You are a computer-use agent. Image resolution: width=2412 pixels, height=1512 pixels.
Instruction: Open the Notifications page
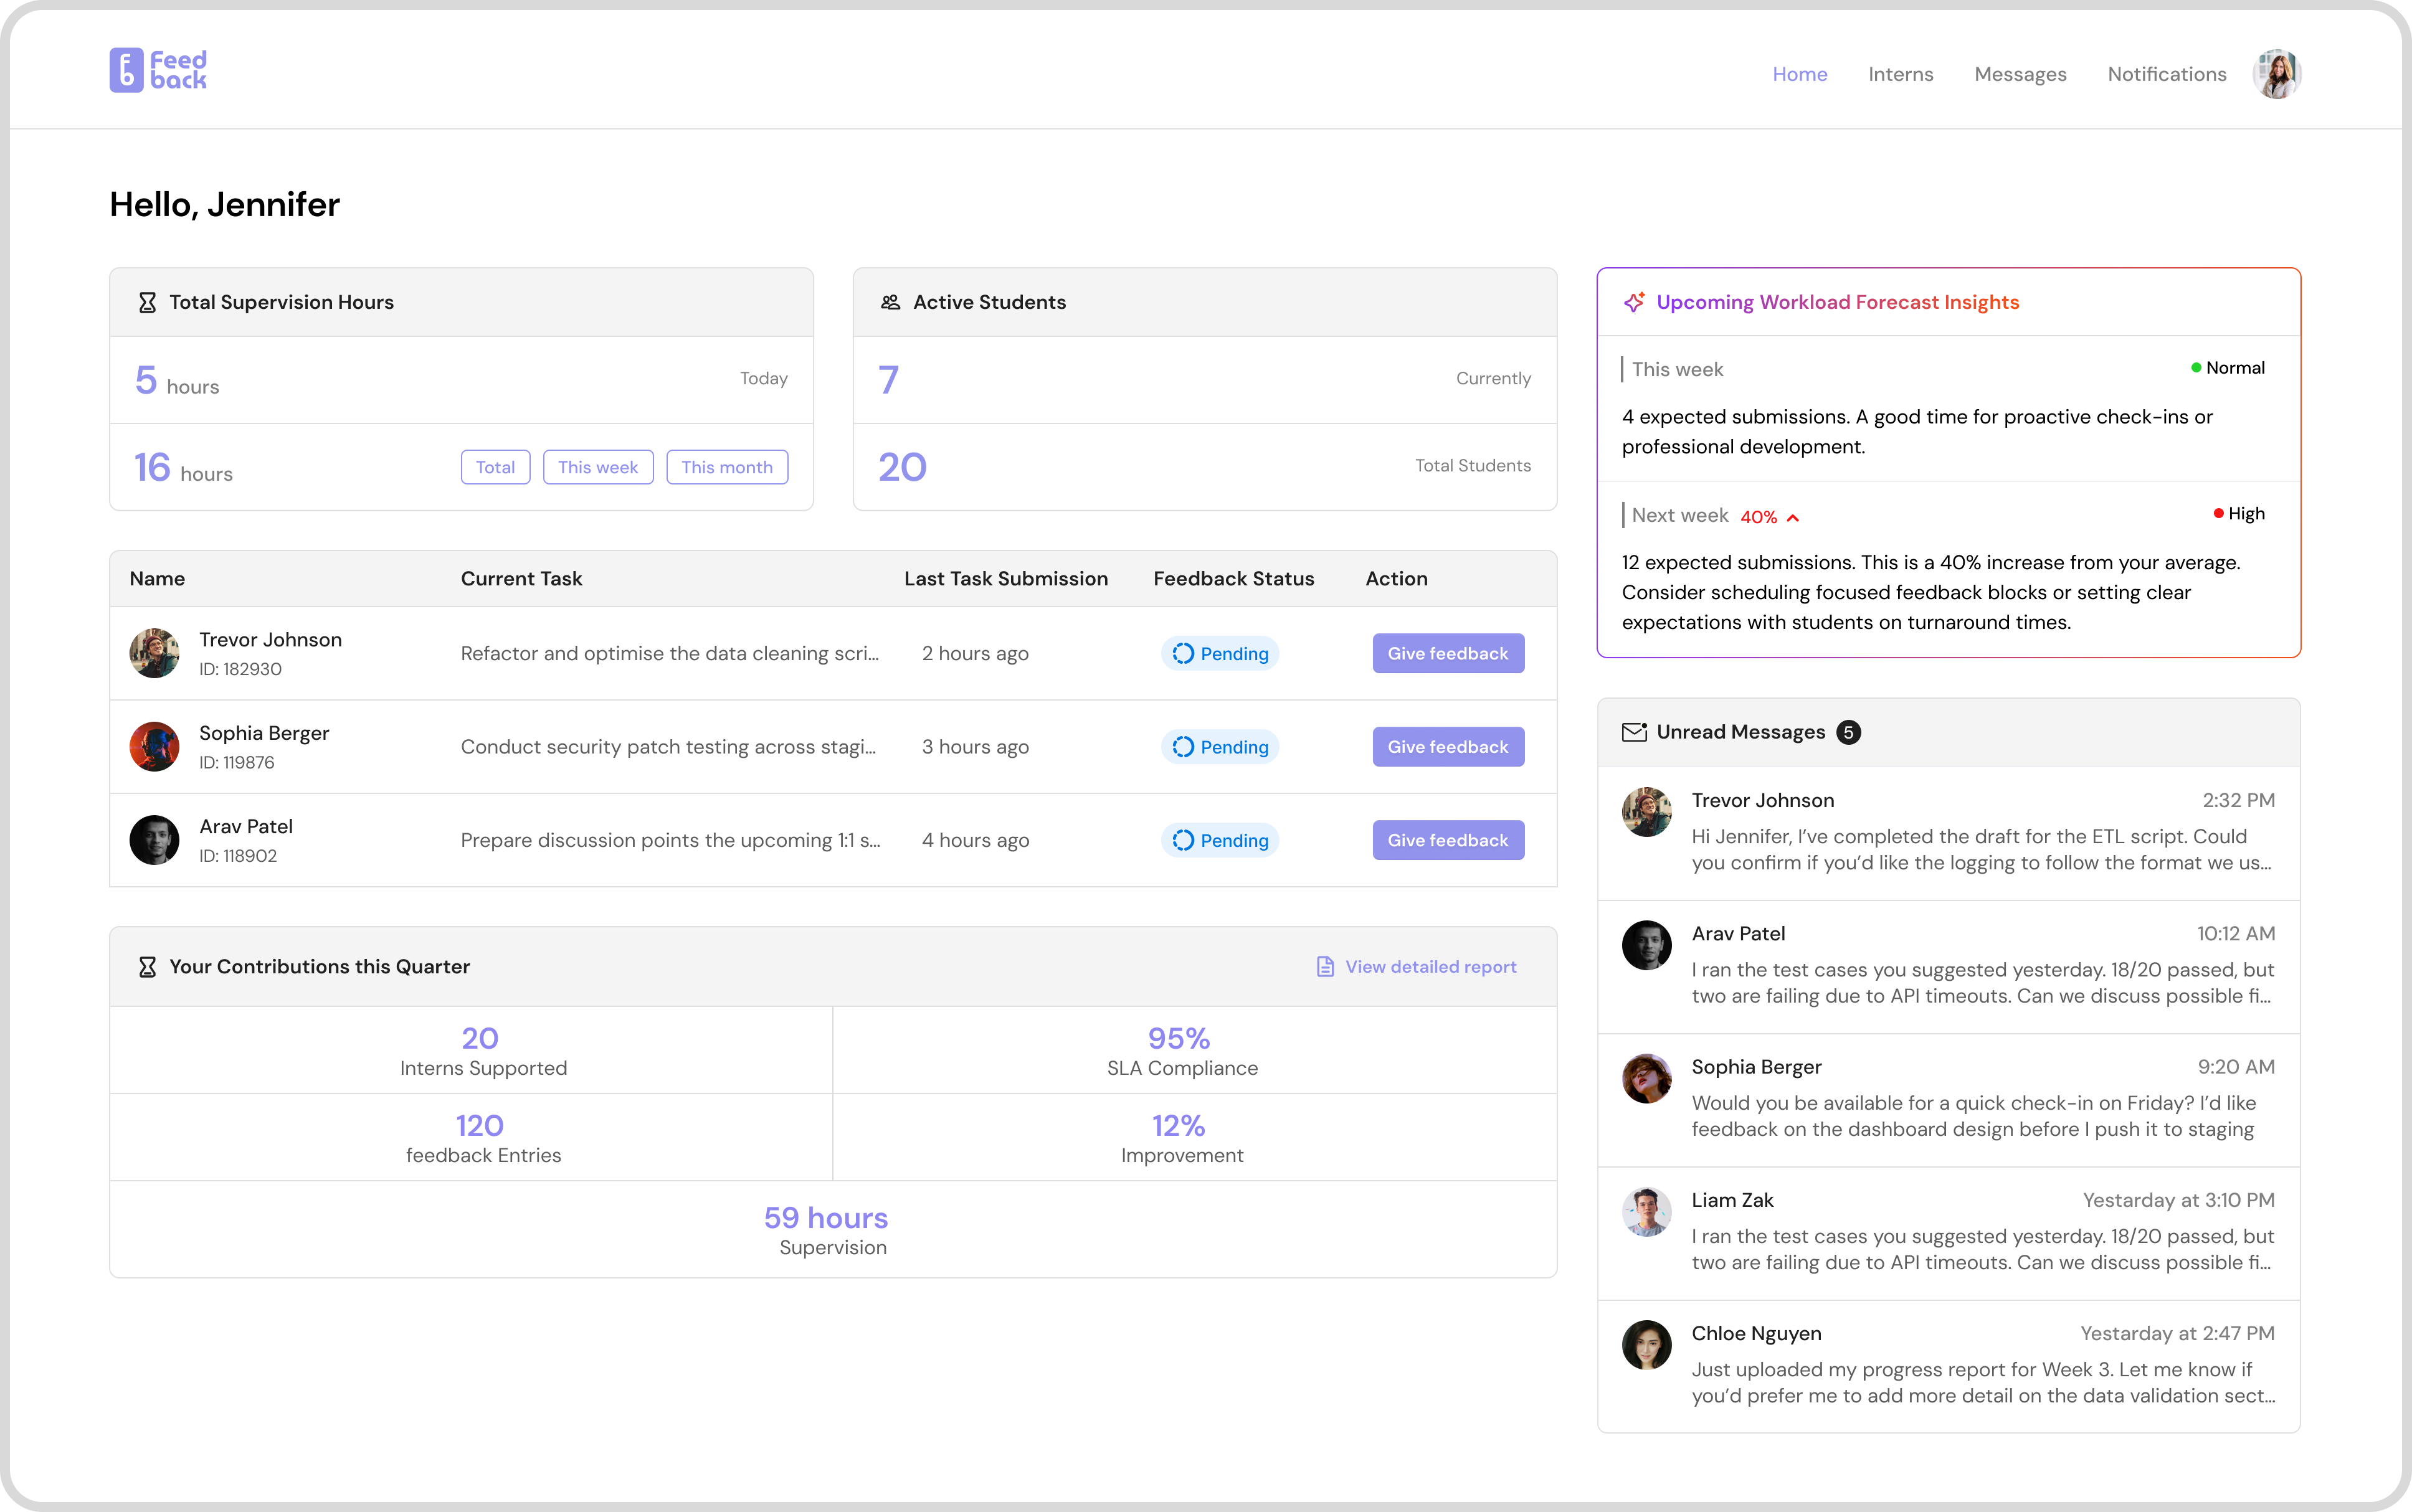click(x=2166, y=74)
